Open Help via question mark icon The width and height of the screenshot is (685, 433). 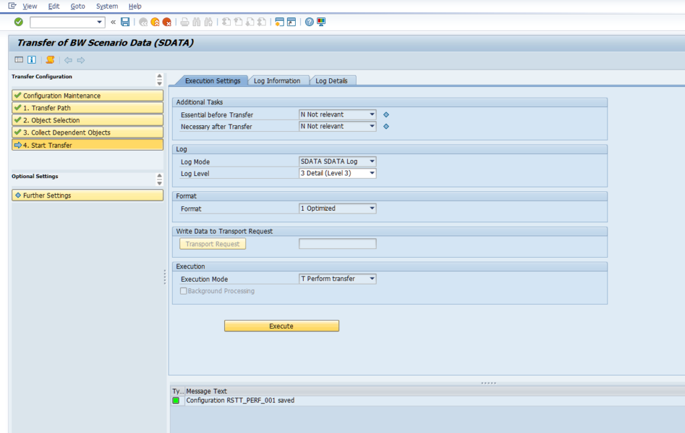pyautogui.click(x=309, y=22)
